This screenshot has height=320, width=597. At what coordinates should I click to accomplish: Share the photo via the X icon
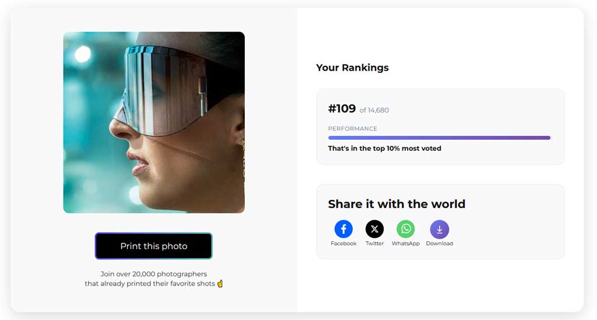(x=374, y=229)
